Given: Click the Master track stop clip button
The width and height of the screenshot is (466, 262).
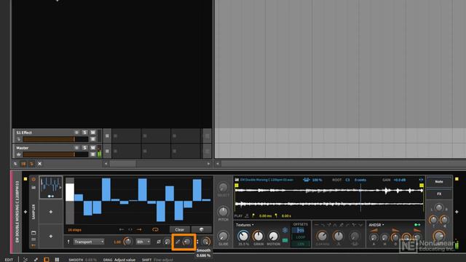Looking at the screenshot, I should point(107,151).
